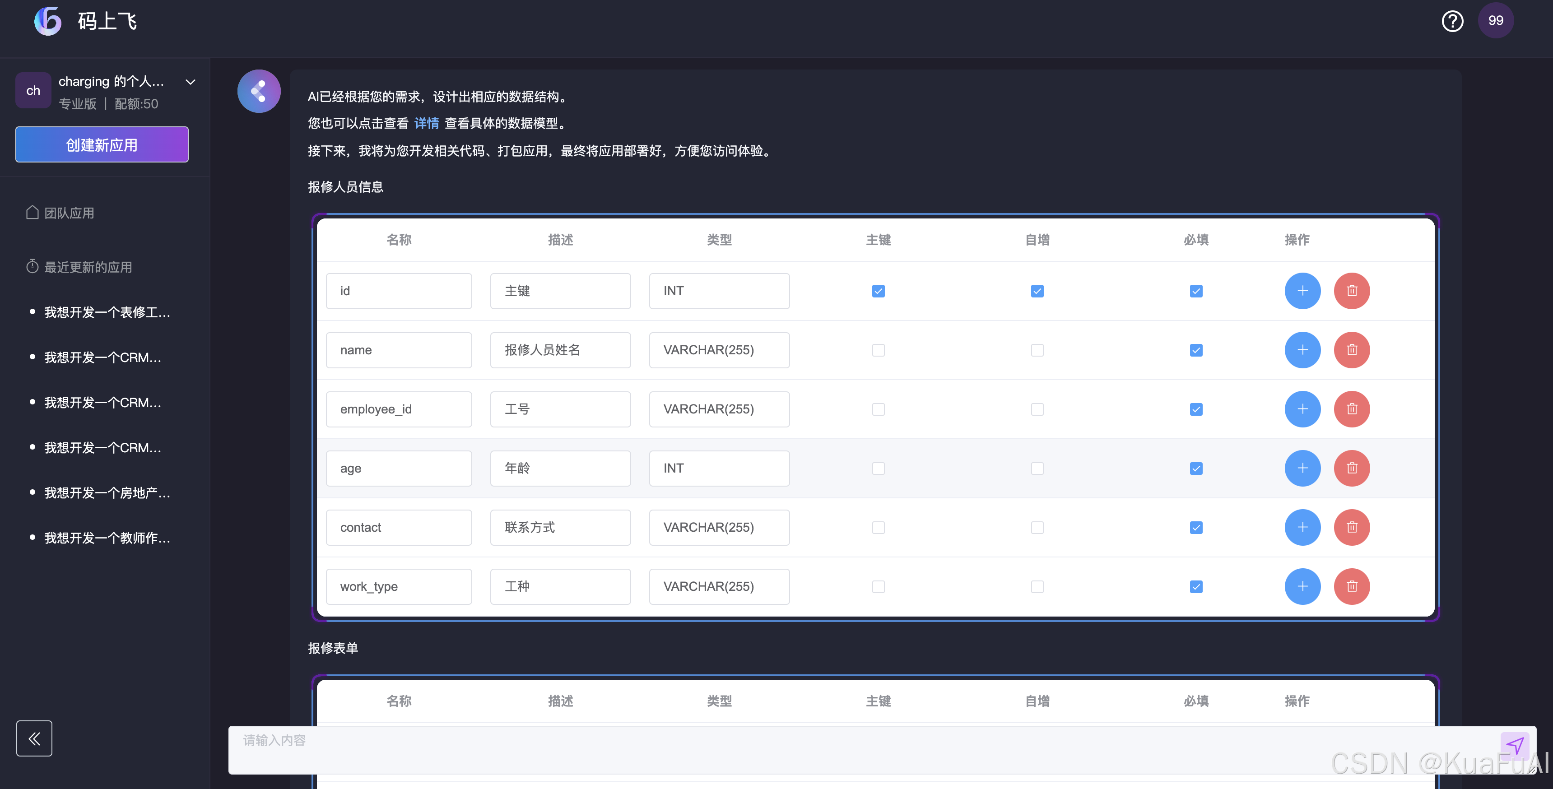
Task: Click the 创建新应用 button
Action: click(x=102, y=144)
